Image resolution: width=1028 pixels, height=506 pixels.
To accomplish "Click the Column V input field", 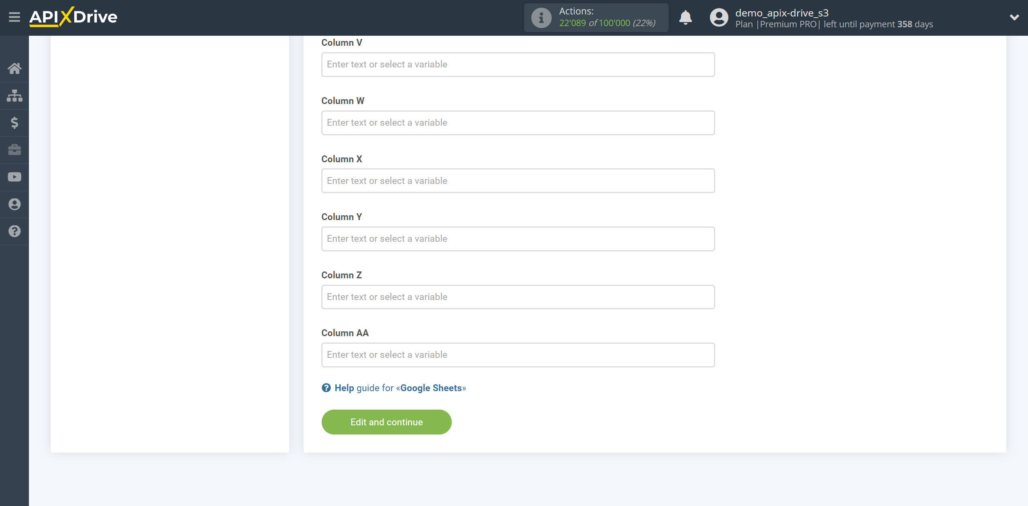I will click(518, 64).
